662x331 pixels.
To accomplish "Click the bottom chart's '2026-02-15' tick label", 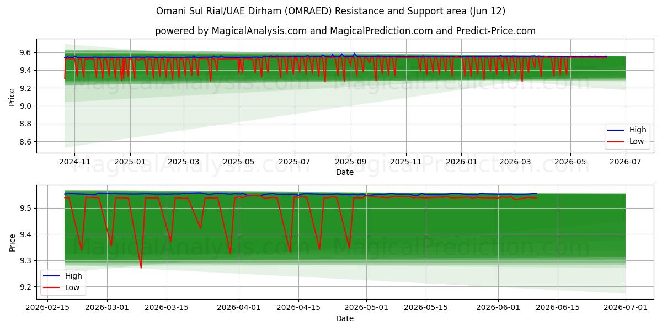I will [x=47, y=308].
